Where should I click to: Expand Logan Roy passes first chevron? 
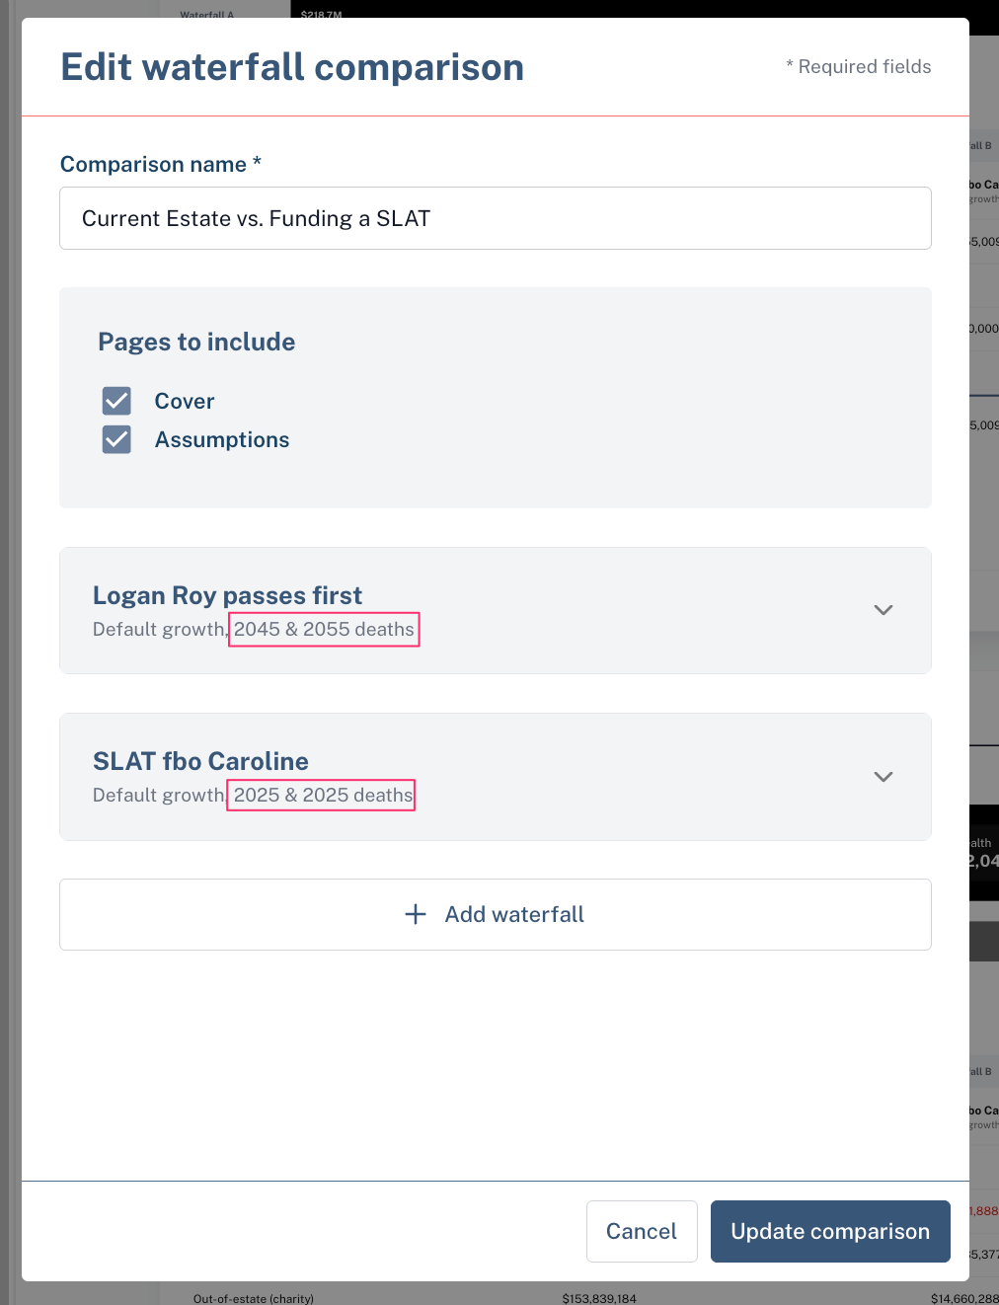click(884, 610)
